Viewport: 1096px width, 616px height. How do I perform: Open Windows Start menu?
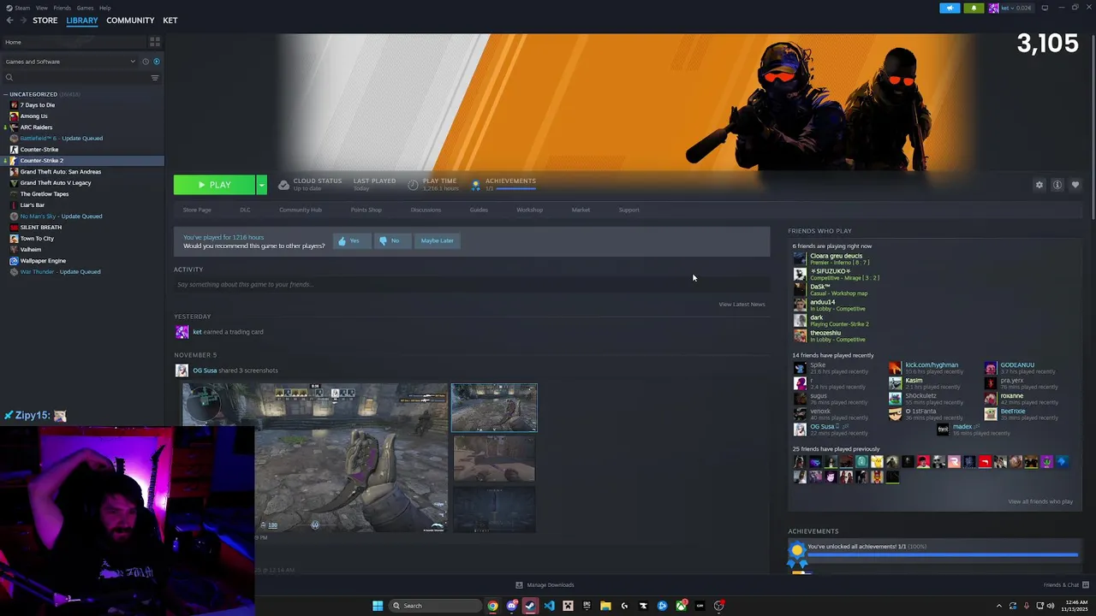(x=378, y=606)
